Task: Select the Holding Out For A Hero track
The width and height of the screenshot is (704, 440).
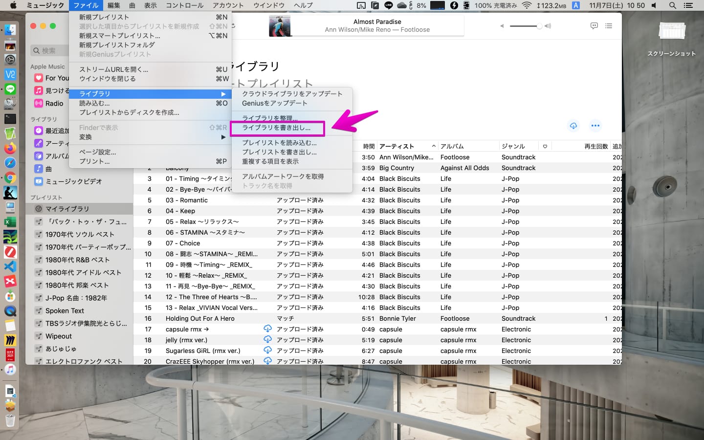Action: coord(377,318)
